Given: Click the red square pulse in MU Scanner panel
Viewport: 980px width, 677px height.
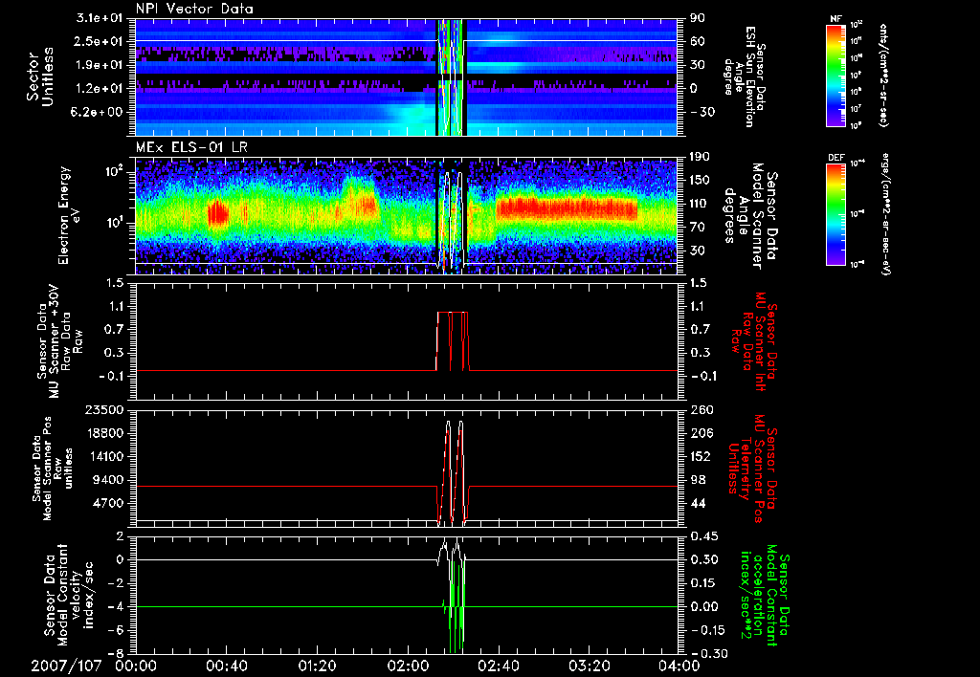Looking at the screenshot, I should pyautogui.click(x=453, y=341).
